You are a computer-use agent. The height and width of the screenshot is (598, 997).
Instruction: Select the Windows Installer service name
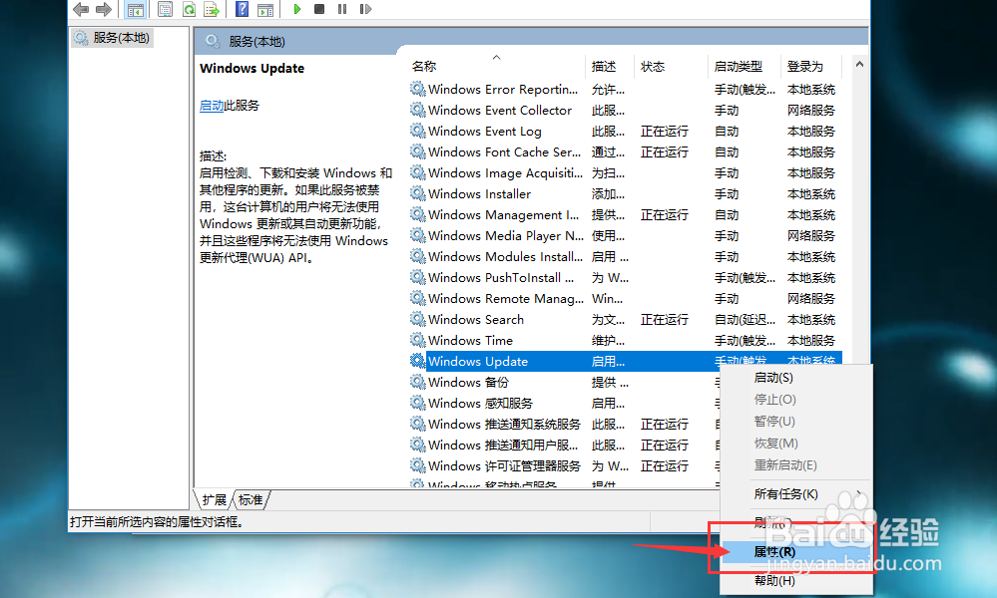[x=479, y=193]
